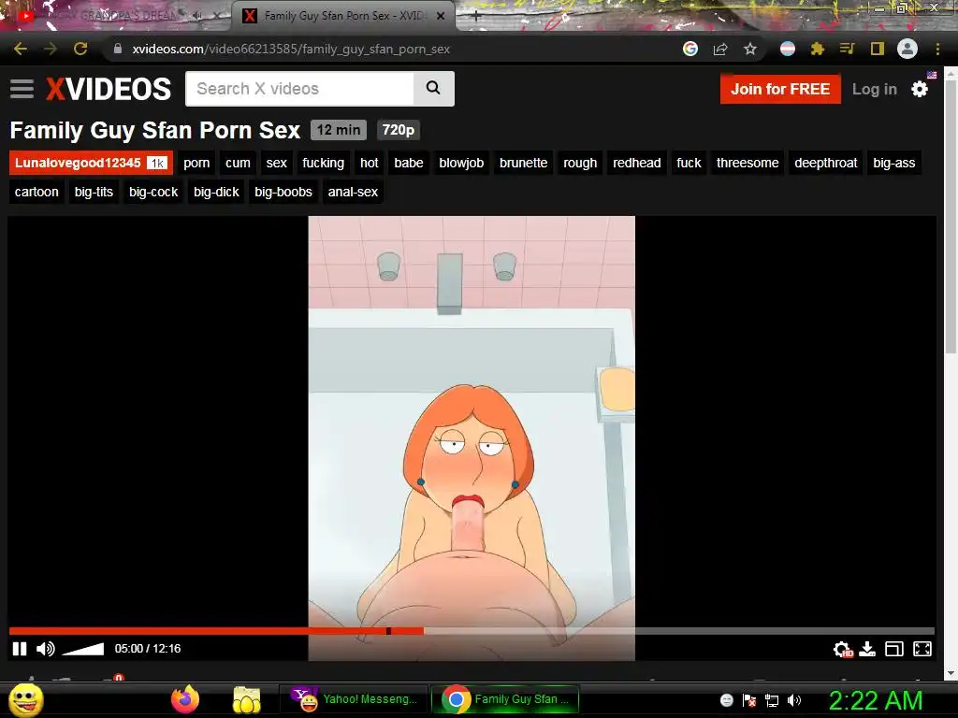Click the dark marker on the progress bar
This screenshot has height=718, width=958.
point(388,631)
